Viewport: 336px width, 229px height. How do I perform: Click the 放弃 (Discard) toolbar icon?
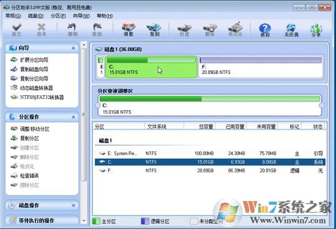[41, 29]
